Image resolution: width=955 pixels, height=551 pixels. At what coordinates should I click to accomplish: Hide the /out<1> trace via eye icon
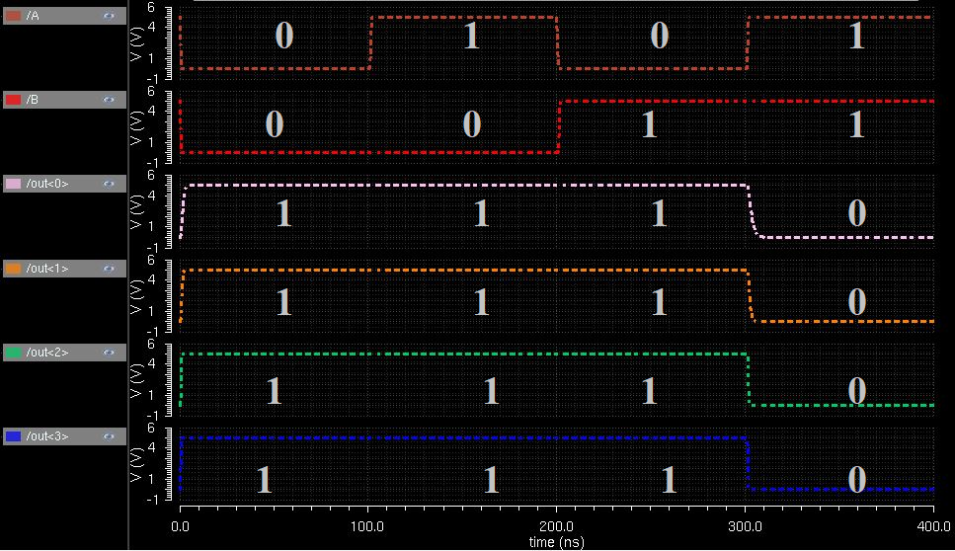109,269
